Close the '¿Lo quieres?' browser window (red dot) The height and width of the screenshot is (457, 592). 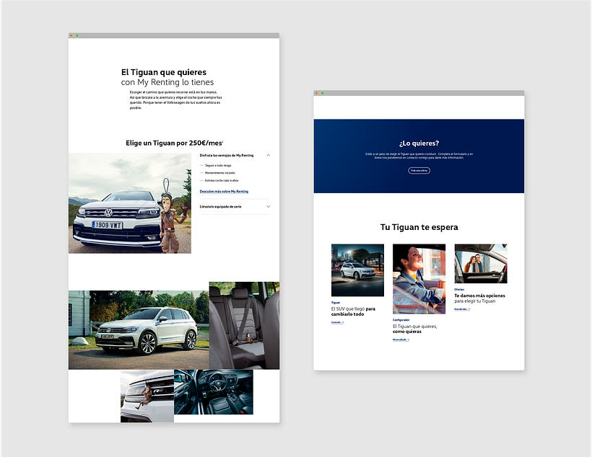316,93
